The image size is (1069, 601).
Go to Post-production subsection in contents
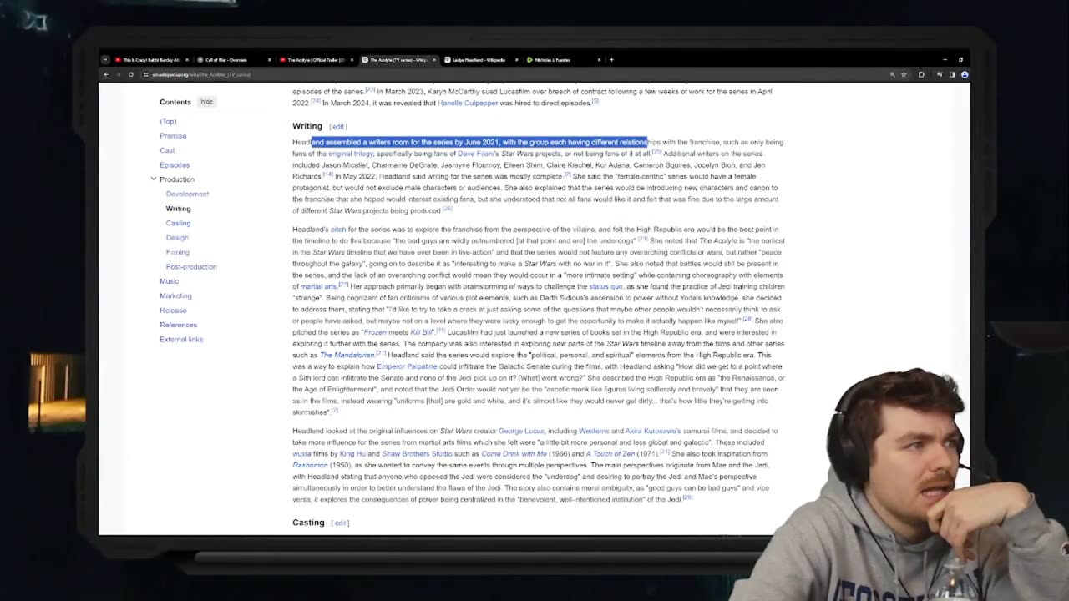coord(191,267)
